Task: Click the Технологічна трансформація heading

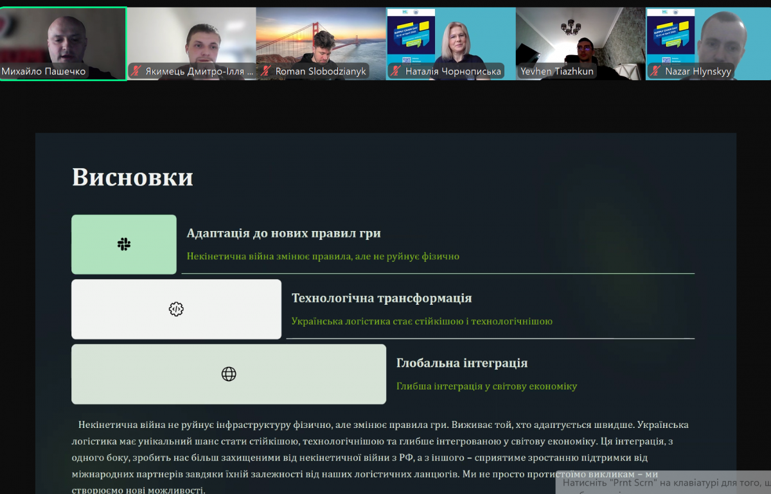Action: 382,298
